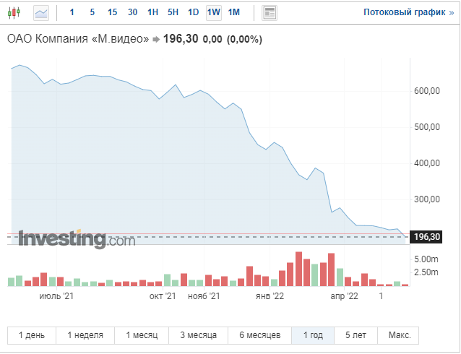
Task: Show the 3 месяца range
Action: click(x=199, y=335)
